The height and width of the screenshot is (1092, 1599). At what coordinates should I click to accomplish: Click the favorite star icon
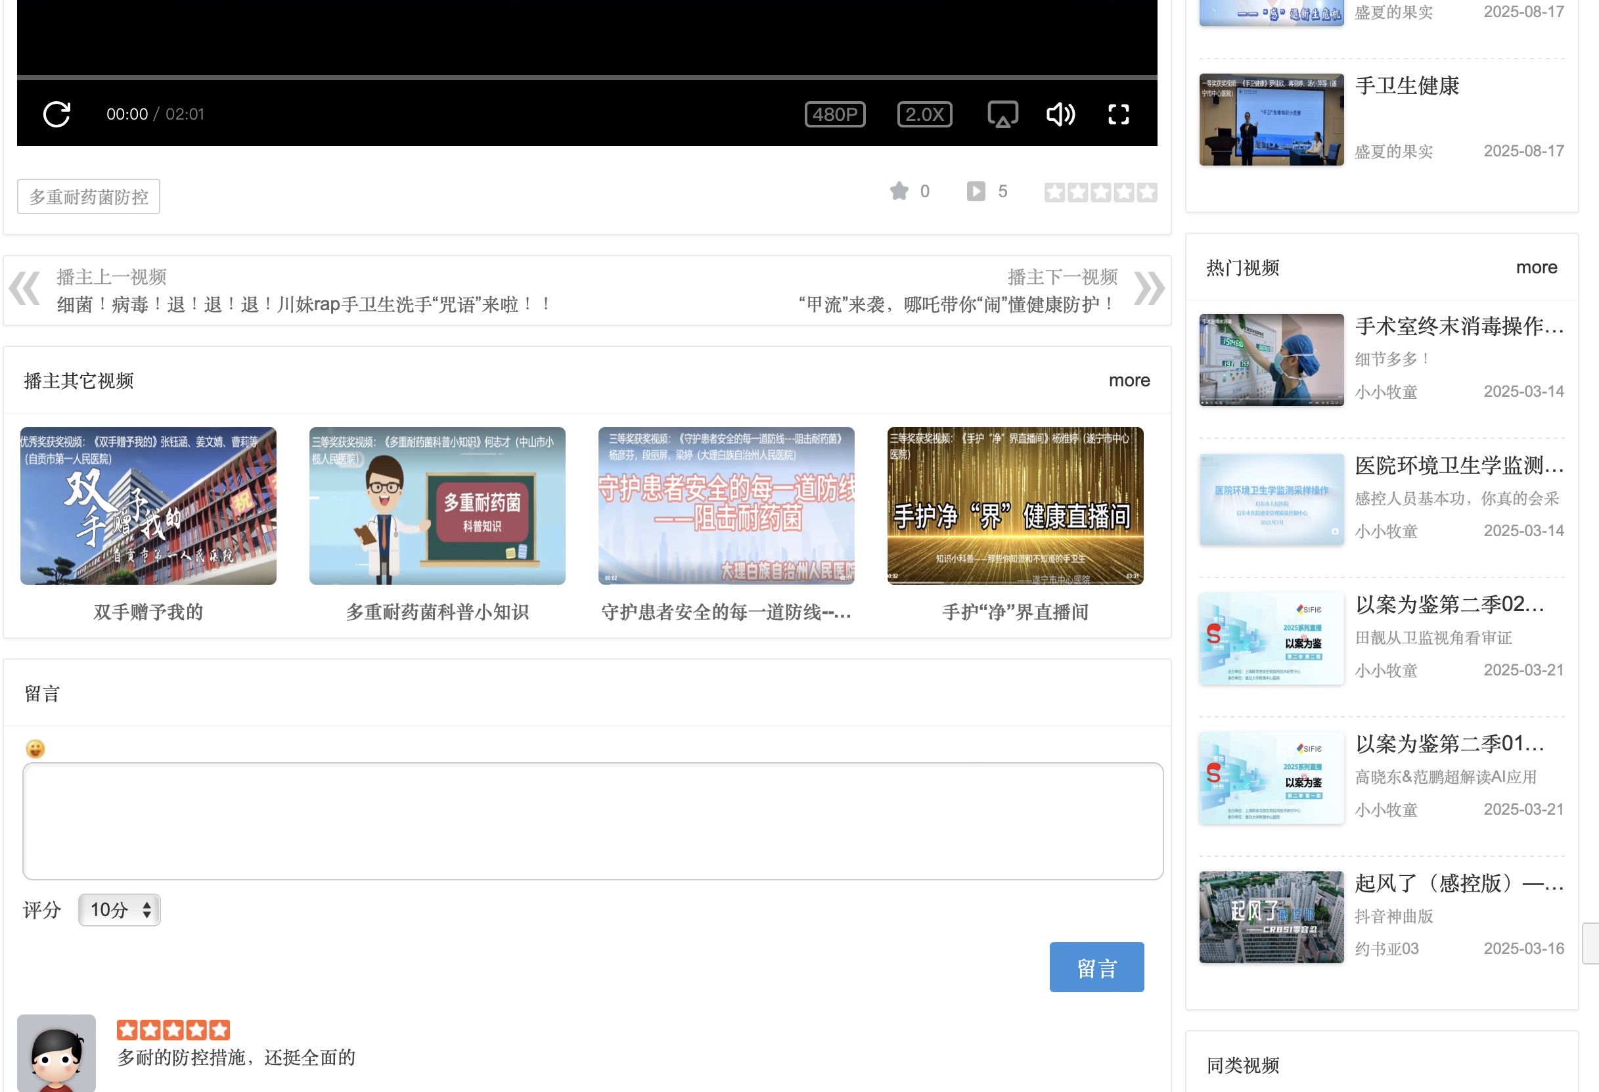tap(899, 191)
